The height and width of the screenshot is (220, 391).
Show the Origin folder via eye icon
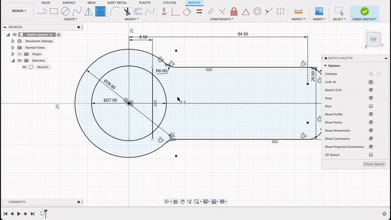20,54
